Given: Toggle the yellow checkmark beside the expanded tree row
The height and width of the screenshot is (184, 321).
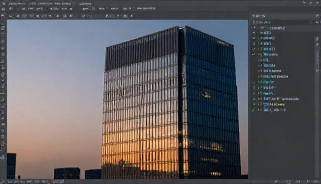Looking at the screenshot, I should click(x=254, y=54).
